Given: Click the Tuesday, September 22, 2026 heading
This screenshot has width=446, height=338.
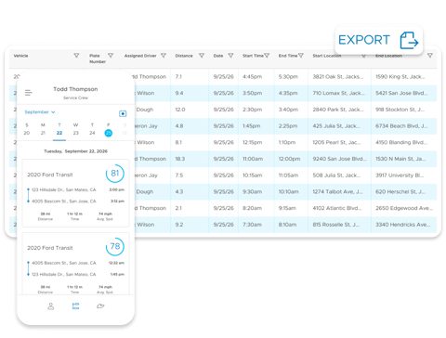Looking at the screenshot, I should pos(75,151).
